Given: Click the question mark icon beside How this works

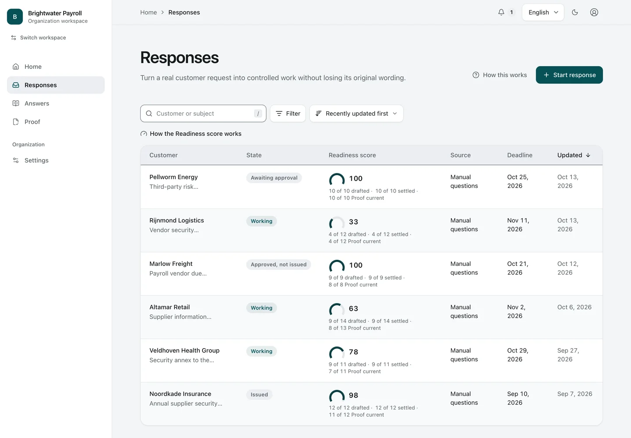Looking at the screenshot, I should coord(476,75).
